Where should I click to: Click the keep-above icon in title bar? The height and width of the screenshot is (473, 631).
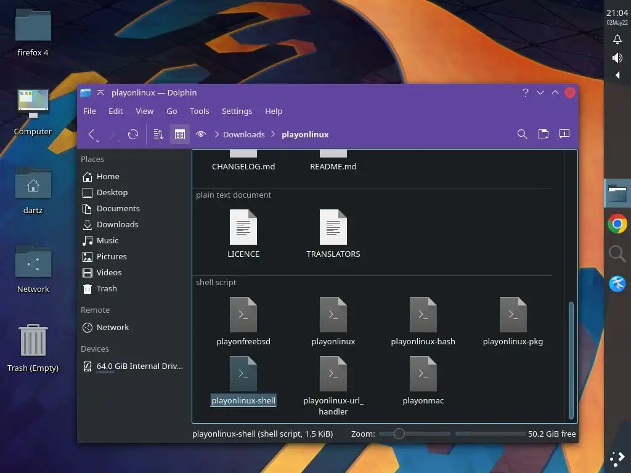[x=100, y=93]
